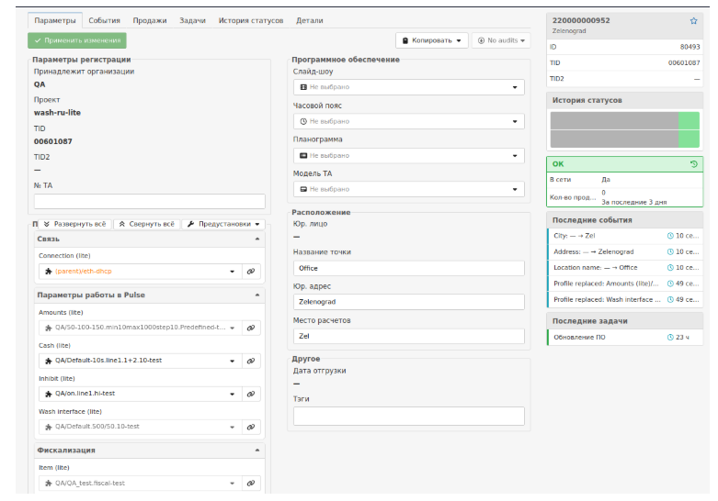
Task: Click the Тэги input field
Action: point(408,417)
